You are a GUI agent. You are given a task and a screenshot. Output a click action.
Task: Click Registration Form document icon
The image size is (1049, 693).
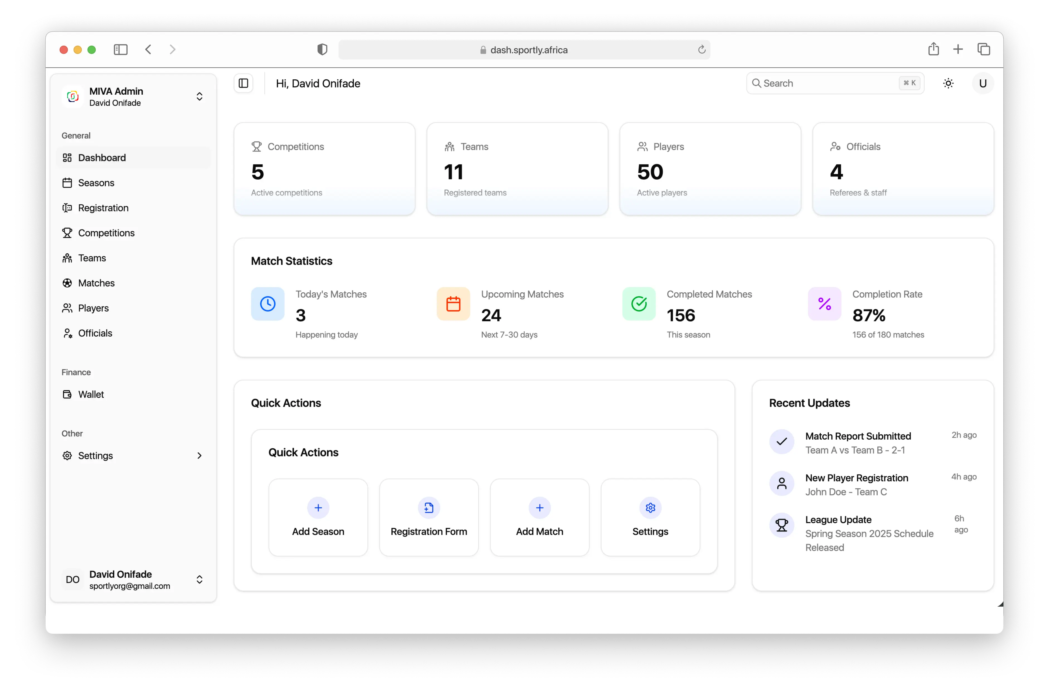(x=429, y=507)
